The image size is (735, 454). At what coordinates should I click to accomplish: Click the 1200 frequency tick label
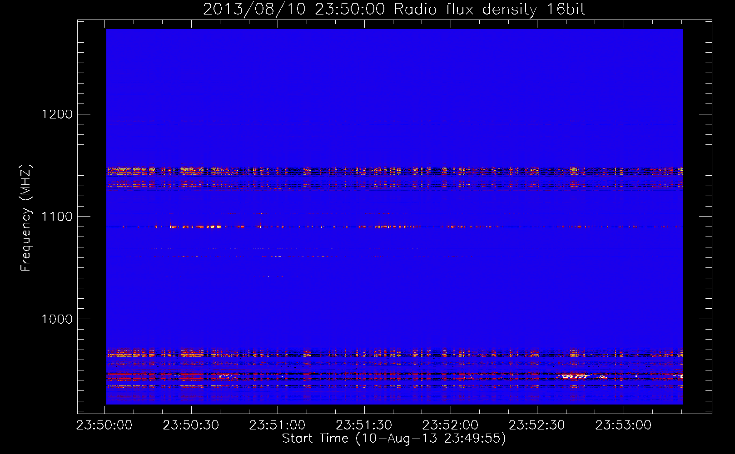coord(57,114)
